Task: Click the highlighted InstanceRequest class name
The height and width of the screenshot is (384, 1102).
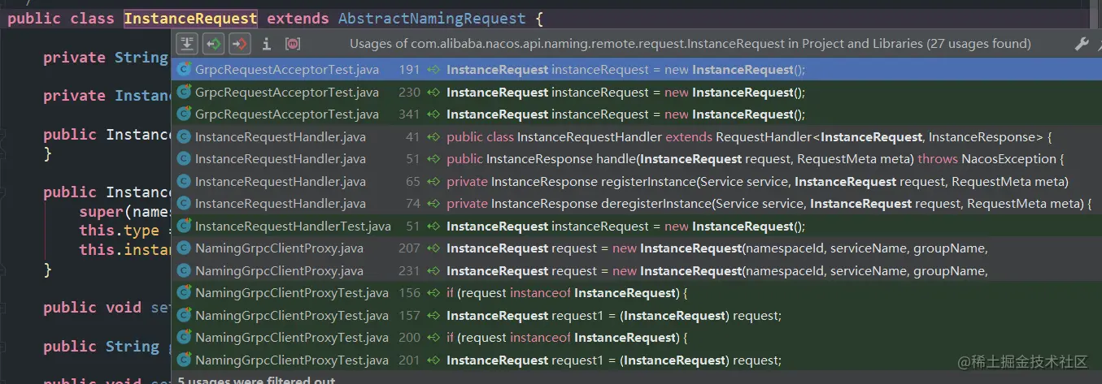Action: tap(190, 18)
